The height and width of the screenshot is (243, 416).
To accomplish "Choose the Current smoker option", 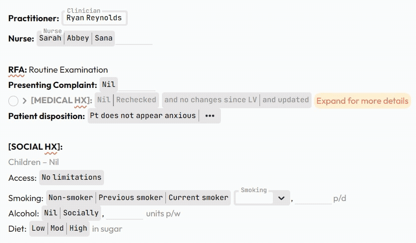I will click(199, 198).
